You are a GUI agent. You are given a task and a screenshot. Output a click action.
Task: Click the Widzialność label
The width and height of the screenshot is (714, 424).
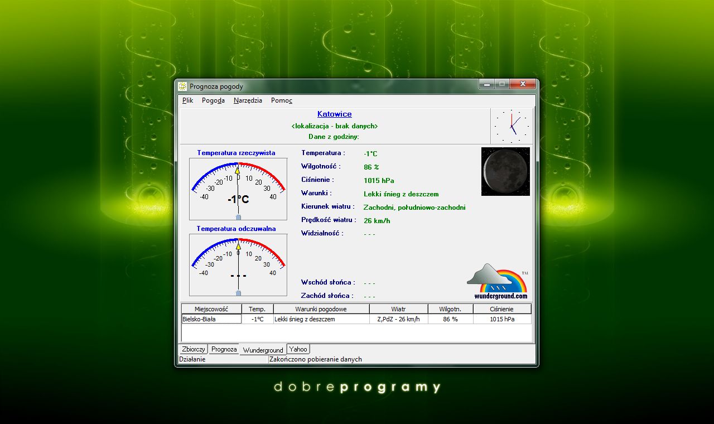[322, 233]
